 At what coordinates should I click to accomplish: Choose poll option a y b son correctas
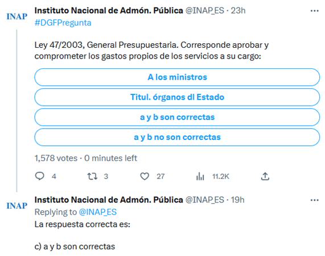[x=177, y=117]
